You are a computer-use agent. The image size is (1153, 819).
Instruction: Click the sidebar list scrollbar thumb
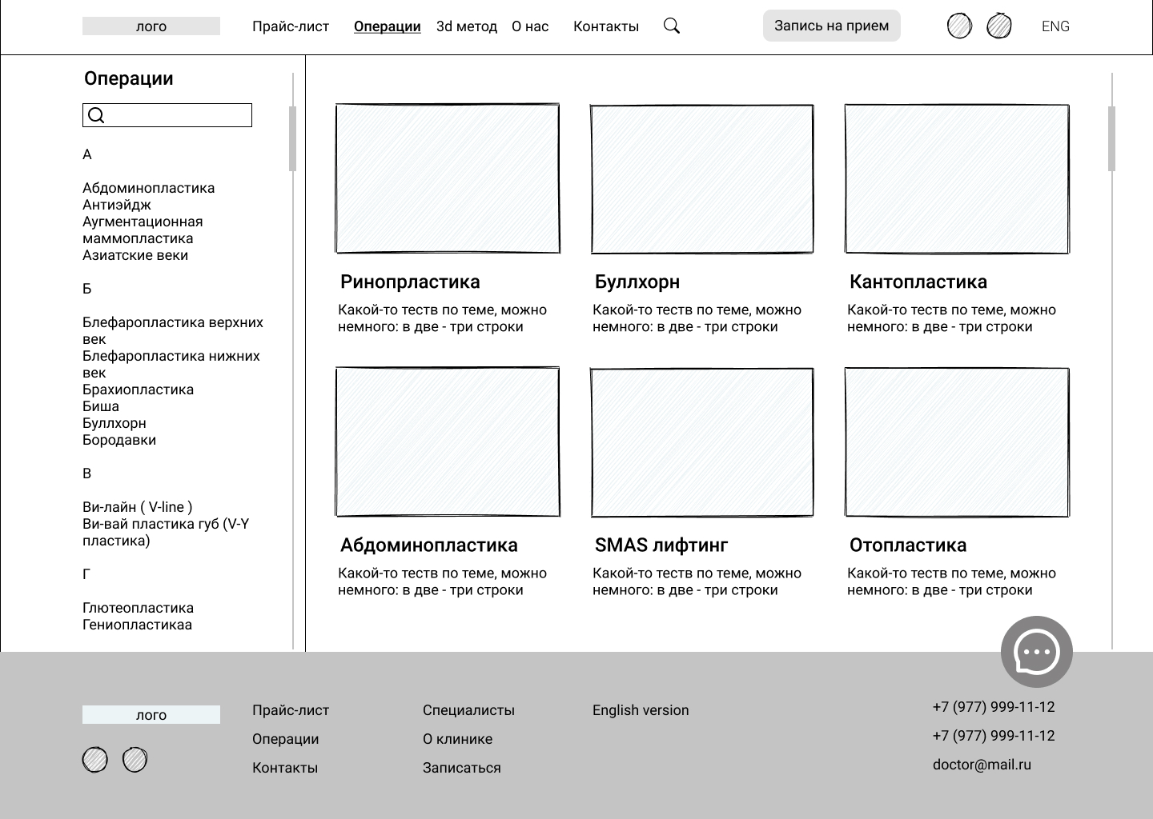(292, 138)
